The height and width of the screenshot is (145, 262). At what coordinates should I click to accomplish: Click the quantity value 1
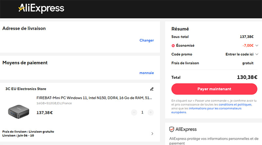pos(142,112)
